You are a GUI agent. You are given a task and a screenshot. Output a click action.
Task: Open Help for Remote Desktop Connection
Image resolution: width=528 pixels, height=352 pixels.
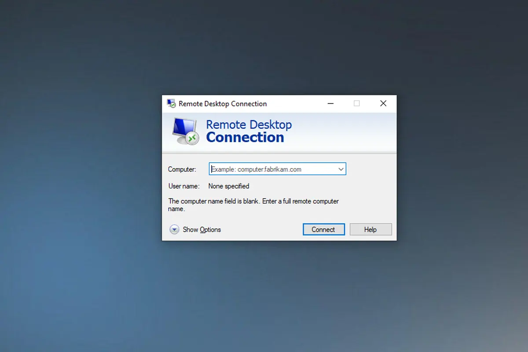tap(370, 230)
